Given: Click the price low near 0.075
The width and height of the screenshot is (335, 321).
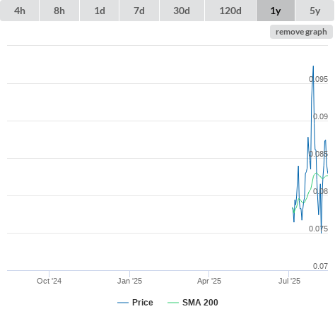Looking at the screenshot, I should tap(321, 232).
